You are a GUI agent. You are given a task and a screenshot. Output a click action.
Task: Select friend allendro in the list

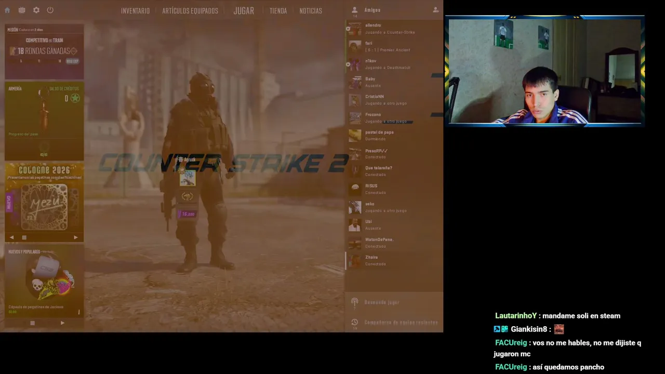[394, 29]
